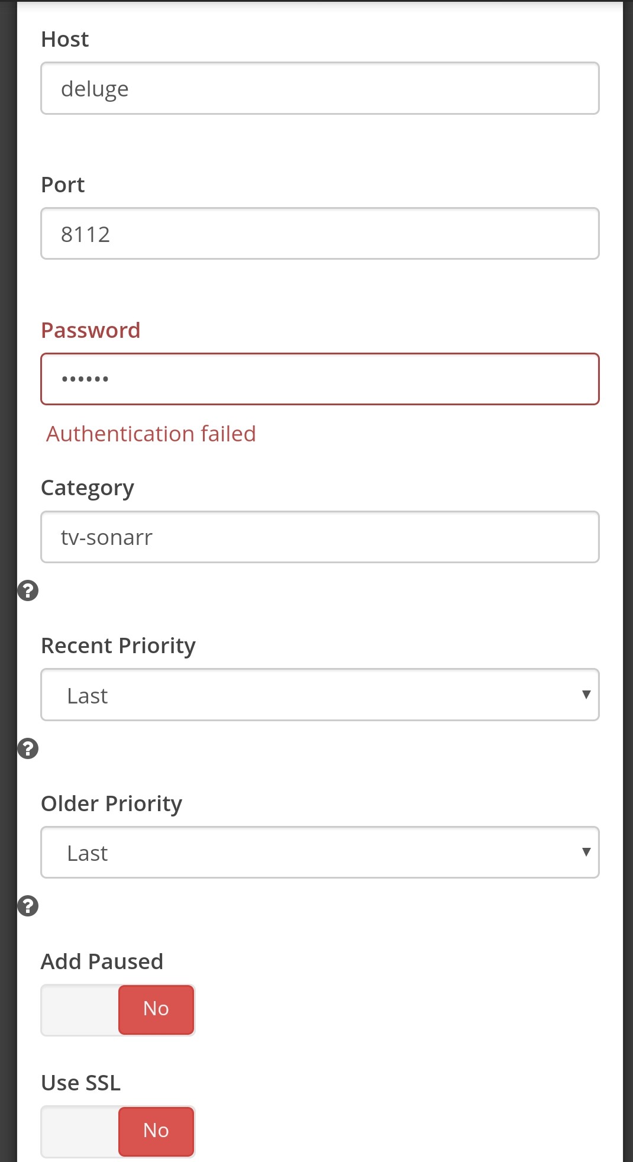This screenshot has height=1162, width=633.
Task: Click the Host label above the deluge field
Action: point(64,38)
